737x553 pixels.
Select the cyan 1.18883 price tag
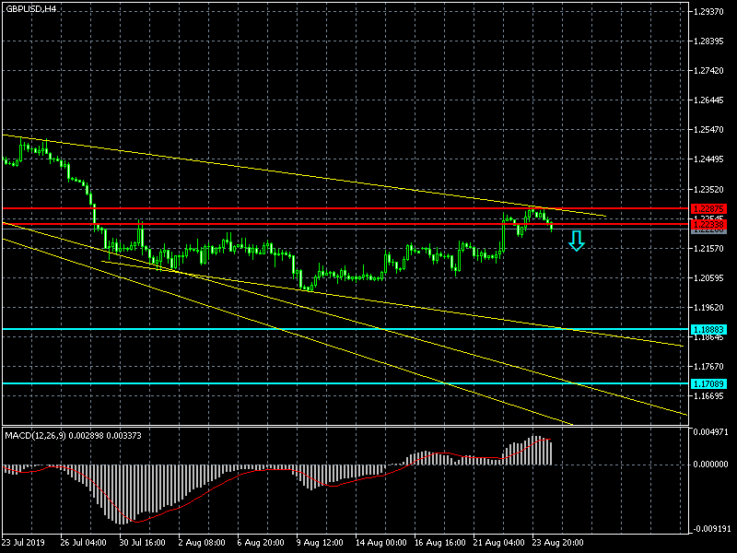708,330
